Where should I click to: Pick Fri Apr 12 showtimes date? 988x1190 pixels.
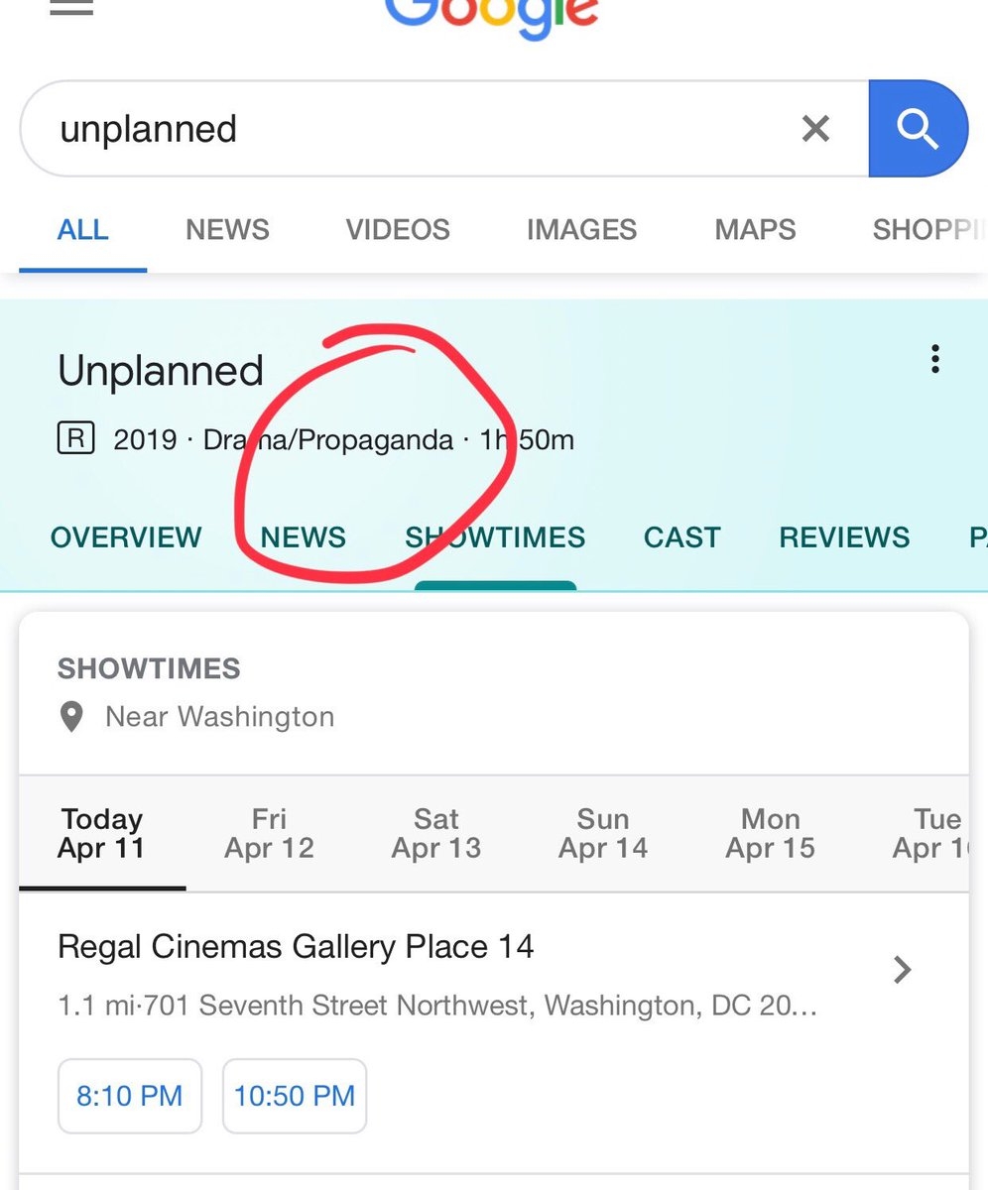click(x=269, y=833)
